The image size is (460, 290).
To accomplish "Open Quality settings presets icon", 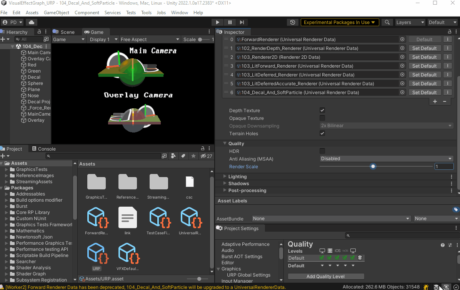I will click(x=450, y=245).
